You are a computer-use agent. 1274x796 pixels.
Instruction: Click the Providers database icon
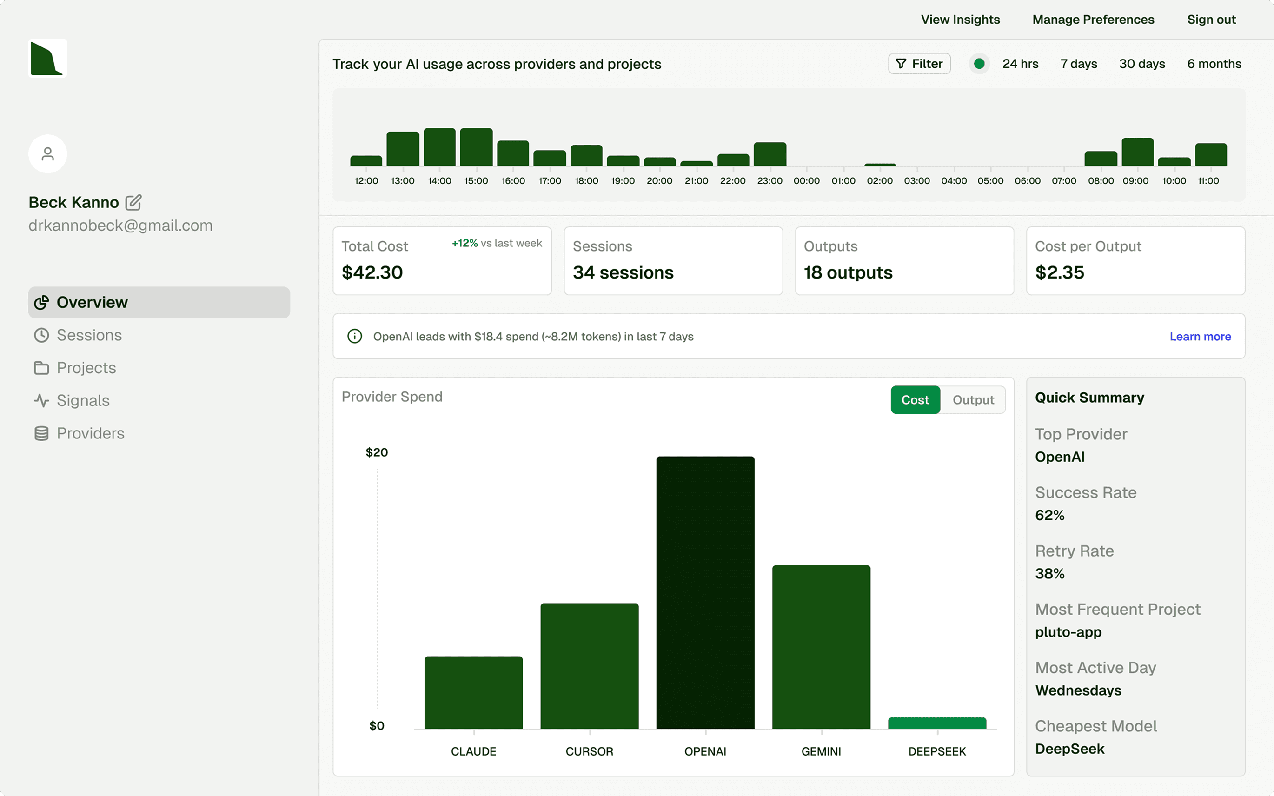click(x=41, y=433)
